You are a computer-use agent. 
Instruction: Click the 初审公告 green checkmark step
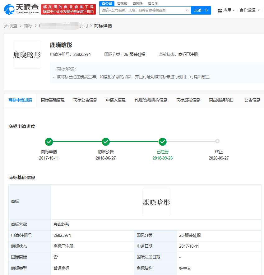pos(106,142)
